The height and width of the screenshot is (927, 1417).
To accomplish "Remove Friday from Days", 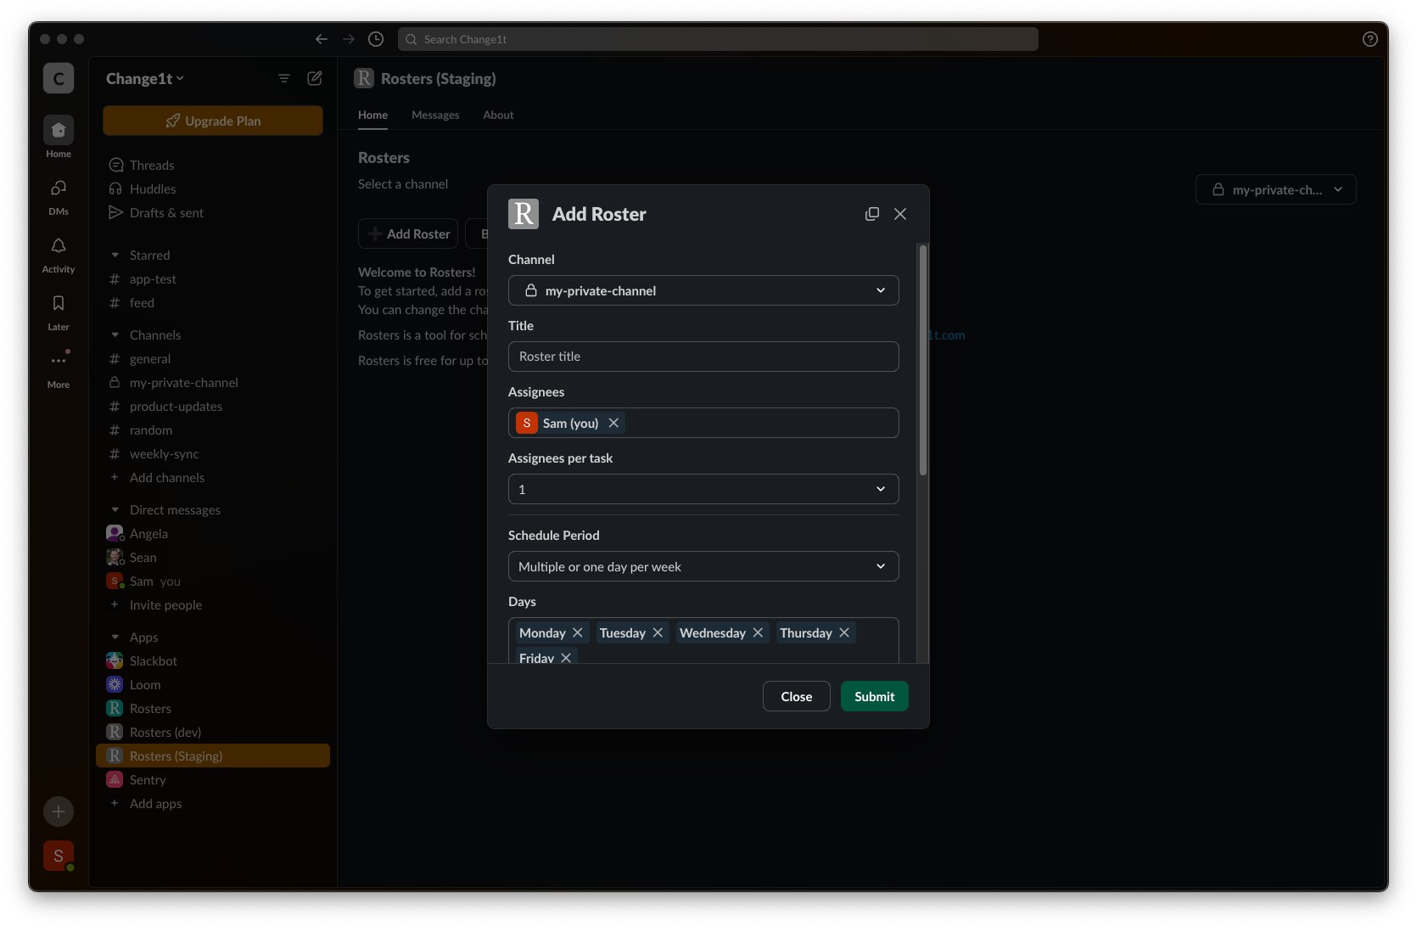I will 566,658.
